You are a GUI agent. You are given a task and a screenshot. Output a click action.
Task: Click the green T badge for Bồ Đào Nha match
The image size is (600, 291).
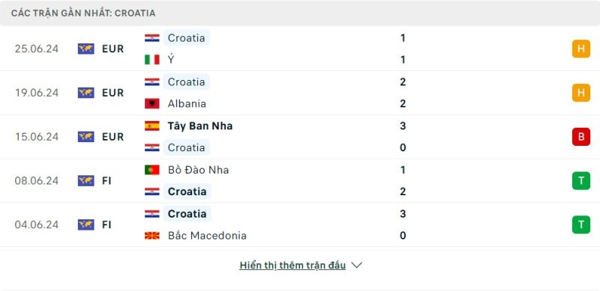(580, 180)
